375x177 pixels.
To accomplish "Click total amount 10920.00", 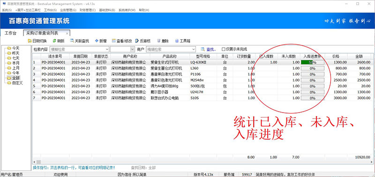I will coord(363,157).
